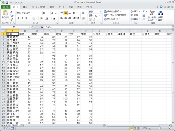Click the AutoSum sigma icon
Image resolution: width=175 pixels, height=131 pixels.
(x=144, y=12)
